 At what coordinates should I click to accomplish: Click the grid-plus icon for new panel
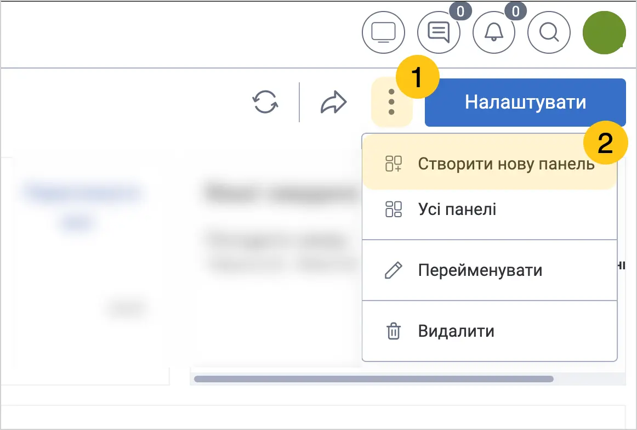click(x=393, y=163)
